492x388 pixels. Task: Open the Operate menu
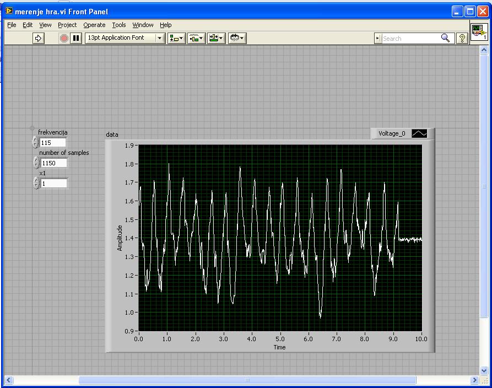click(x=94, y=25)
